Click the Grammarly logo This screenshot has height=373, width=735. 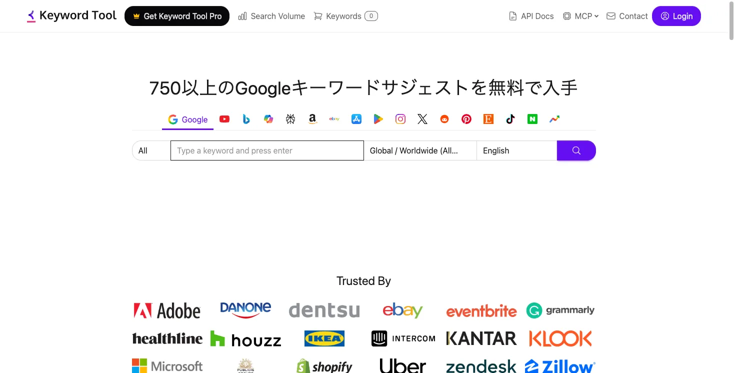(560, 310)
